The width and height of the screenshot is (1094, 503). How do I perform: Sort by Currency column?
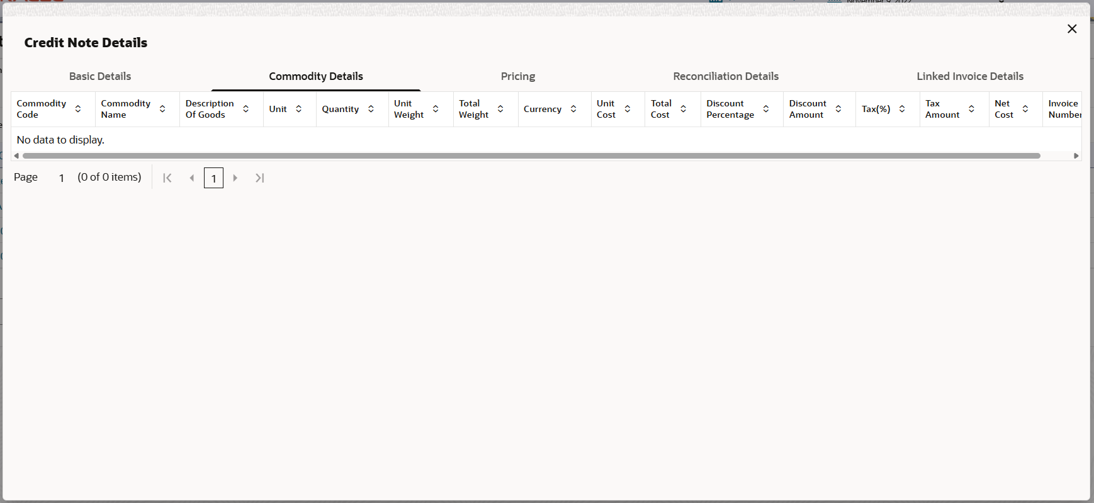[x=573, y=109]
